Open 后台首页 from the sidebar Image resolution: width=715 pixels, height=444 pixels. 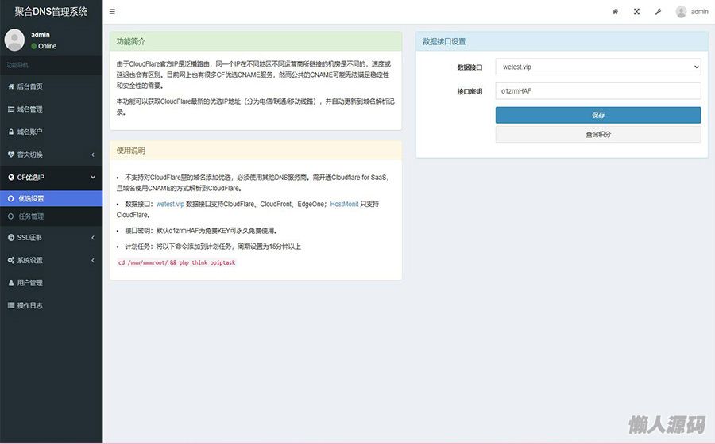coord(30,86)
